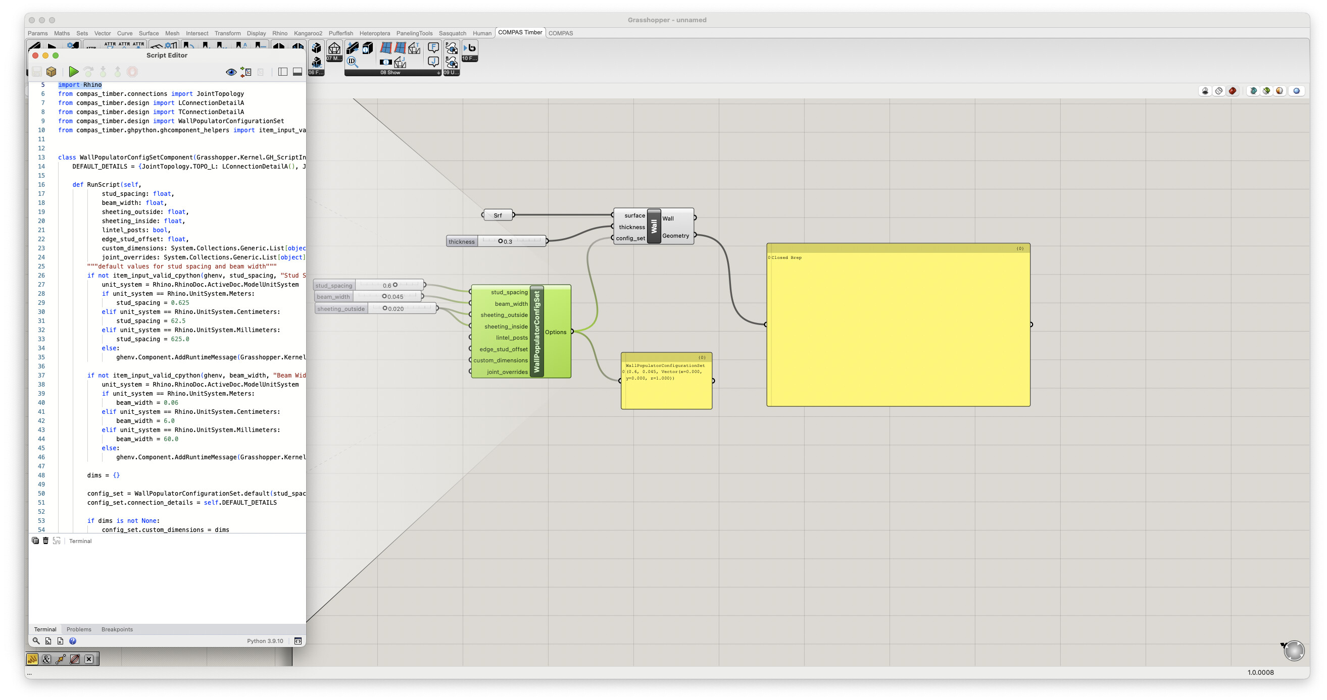Image resolution: width=1327 pixels, height=700 pixels.
Task: Open the Kangaroo2 ribbon tab
Action: click(x=308, y=33)
